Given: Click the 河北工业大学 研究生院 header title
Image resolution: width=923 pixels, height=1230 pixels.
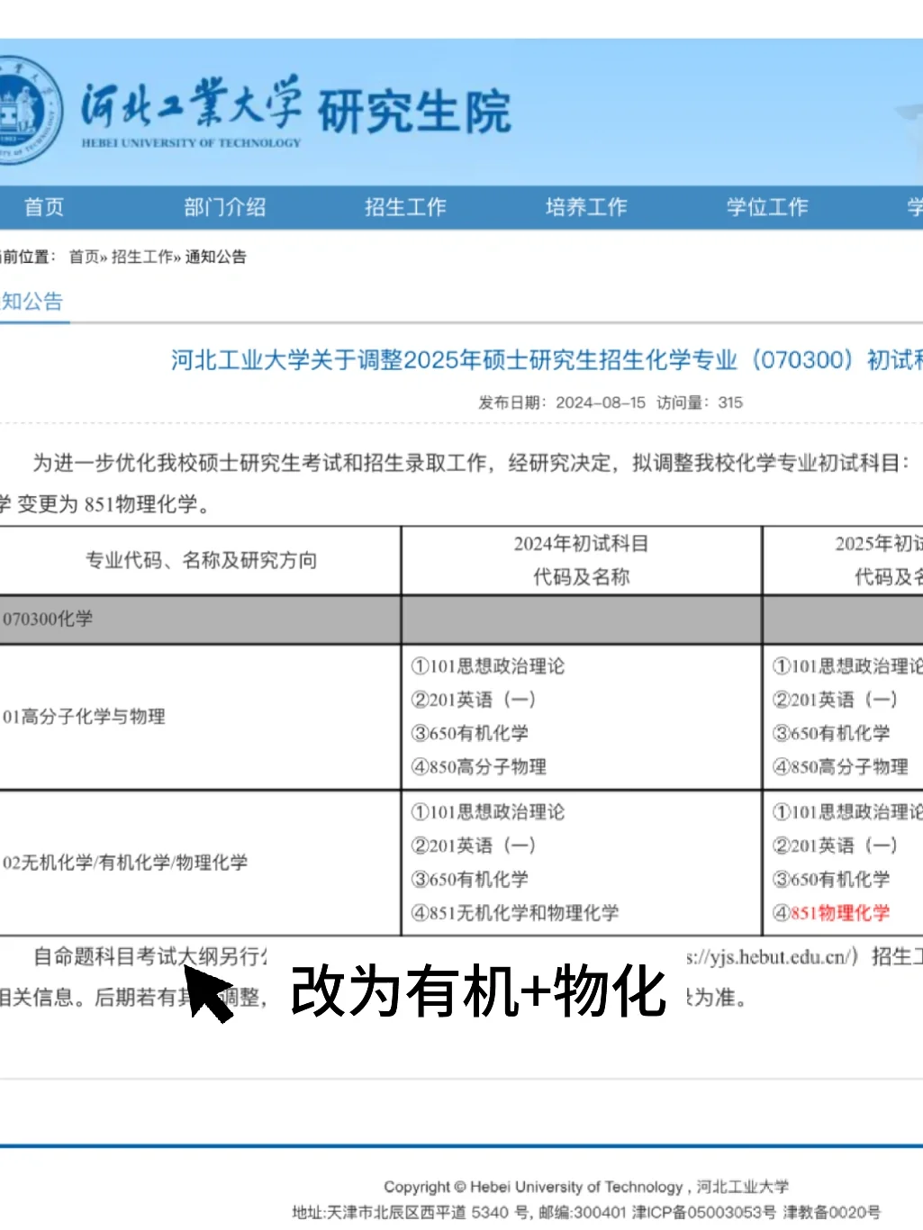Looking at the screenshot, I should coord(296,111).
